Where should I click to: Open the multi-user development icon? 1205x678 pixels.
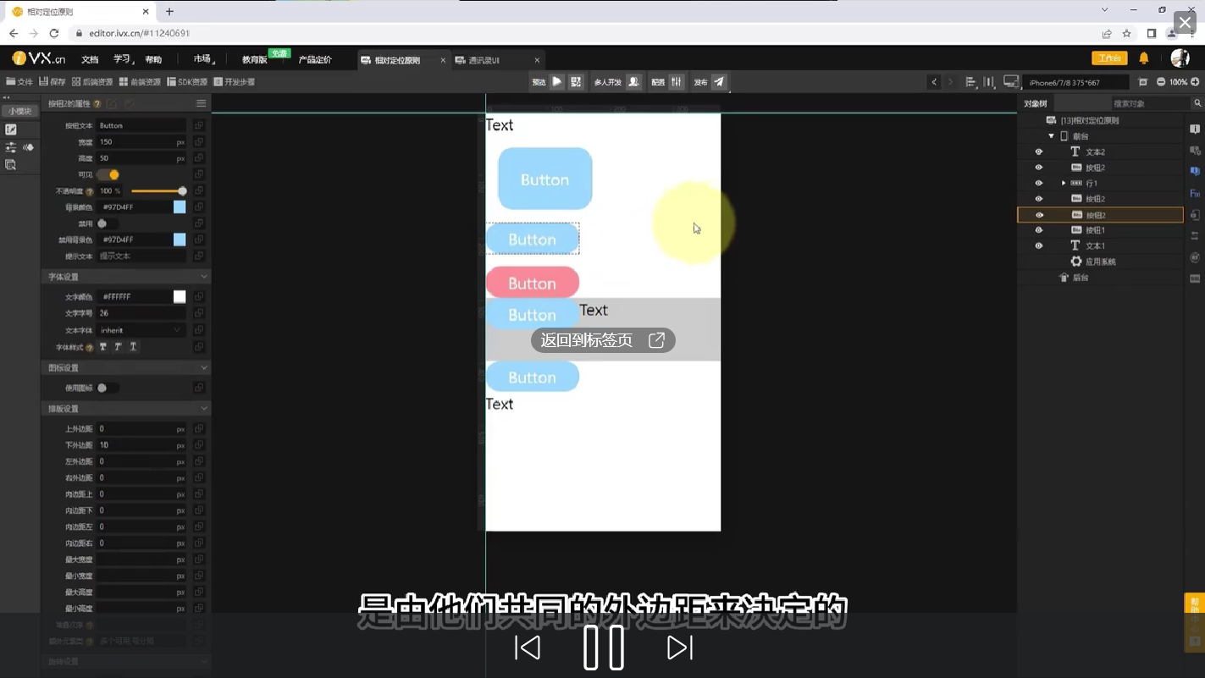click(x=633, y=81)
